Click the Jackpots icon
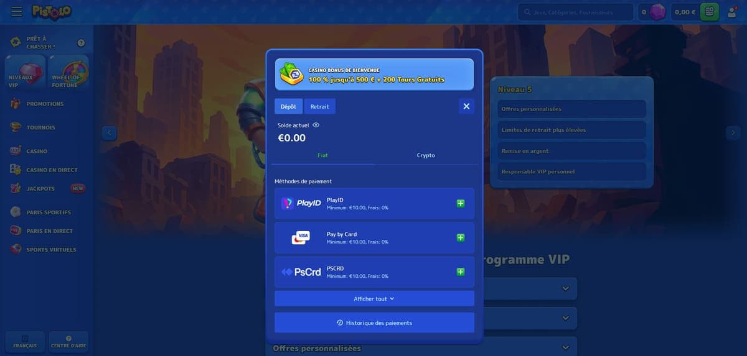This screenshot has width=747, height=356. click(16, 188)
